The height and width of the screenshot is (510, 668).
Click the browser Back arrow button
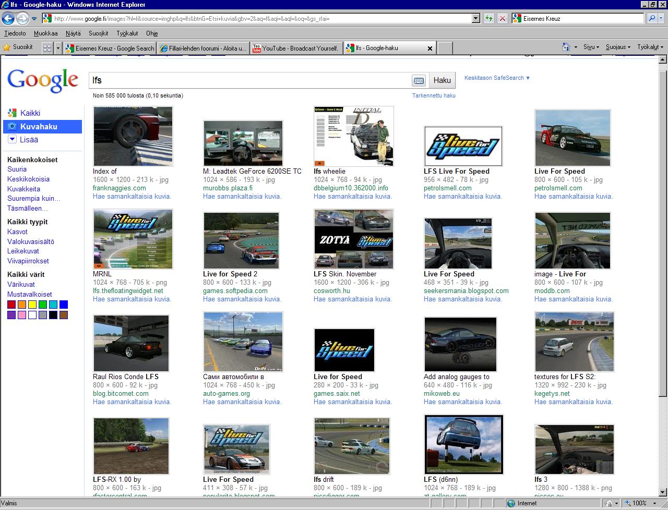[x=8, y=19]
